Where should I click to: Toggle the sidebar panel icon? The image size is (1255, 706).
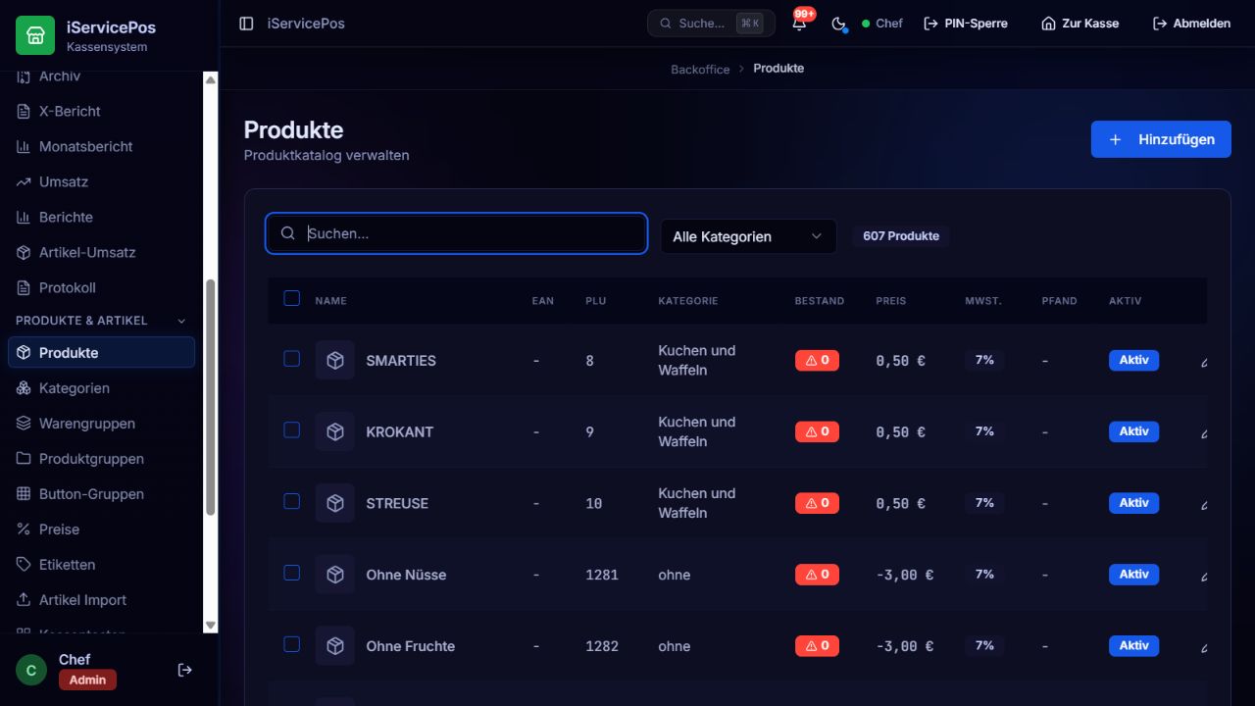click(x=246, y=24)
